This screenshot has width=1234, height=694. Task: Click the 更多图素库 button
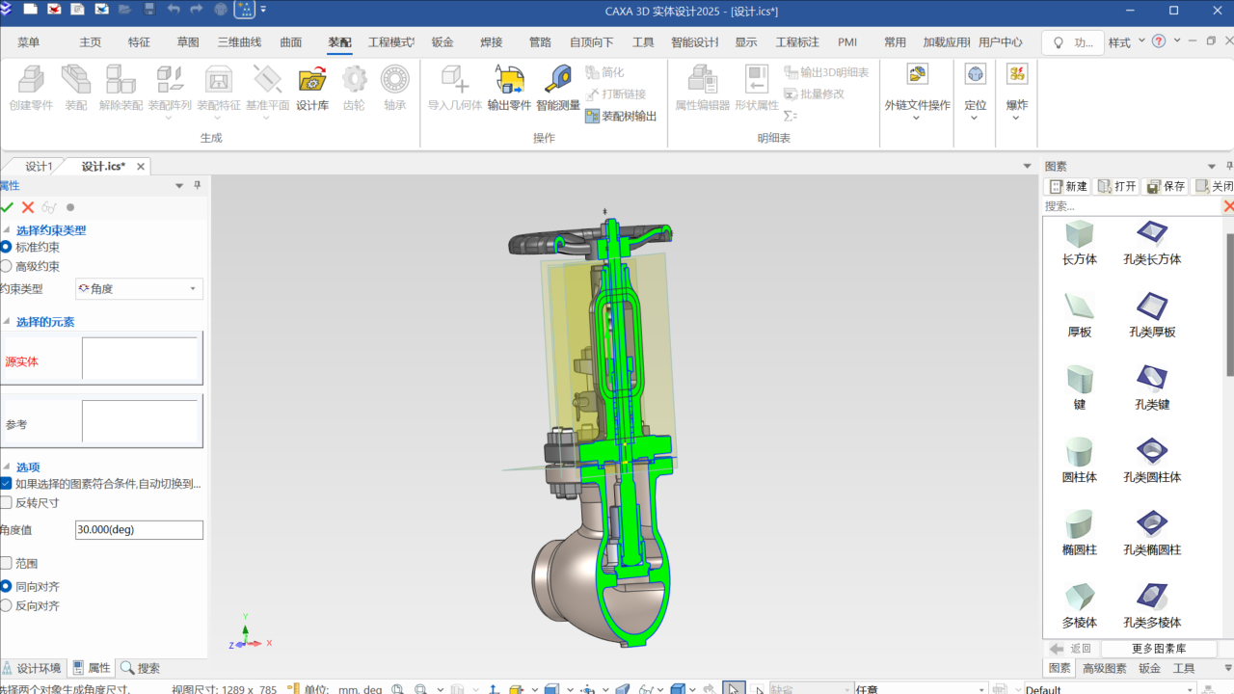(x=1159, y=649)
